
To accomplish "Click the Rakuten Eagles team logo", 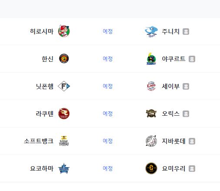I will click(64, 114).
